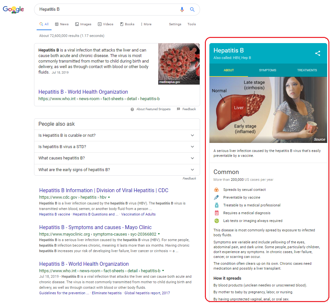The height and width of the screenshot is (303, 331).
Task: Click 'About 72,600,000 results' text
Action: (x=72, y=36)
